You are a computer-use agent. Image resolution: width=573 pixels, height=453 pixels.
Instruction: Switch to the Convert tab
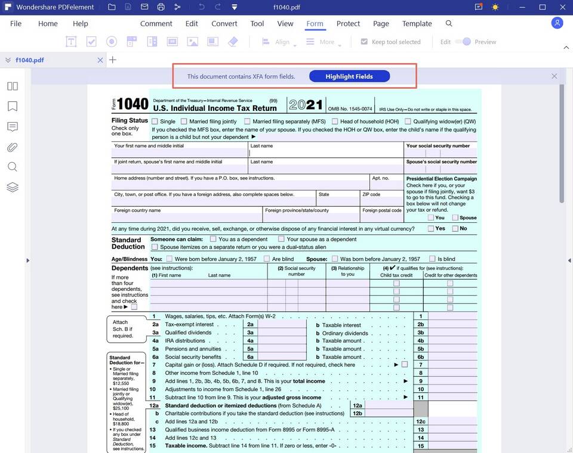224,23
